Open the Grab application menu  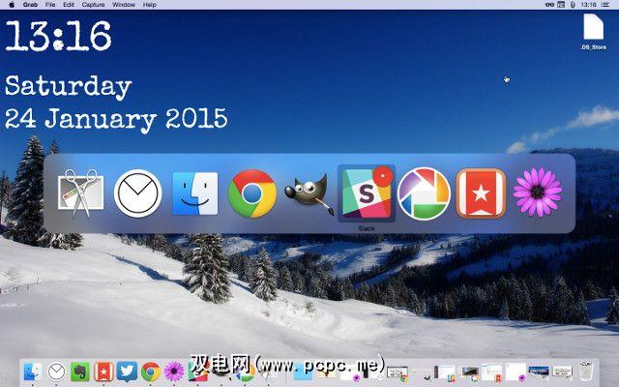click(30, 5)
